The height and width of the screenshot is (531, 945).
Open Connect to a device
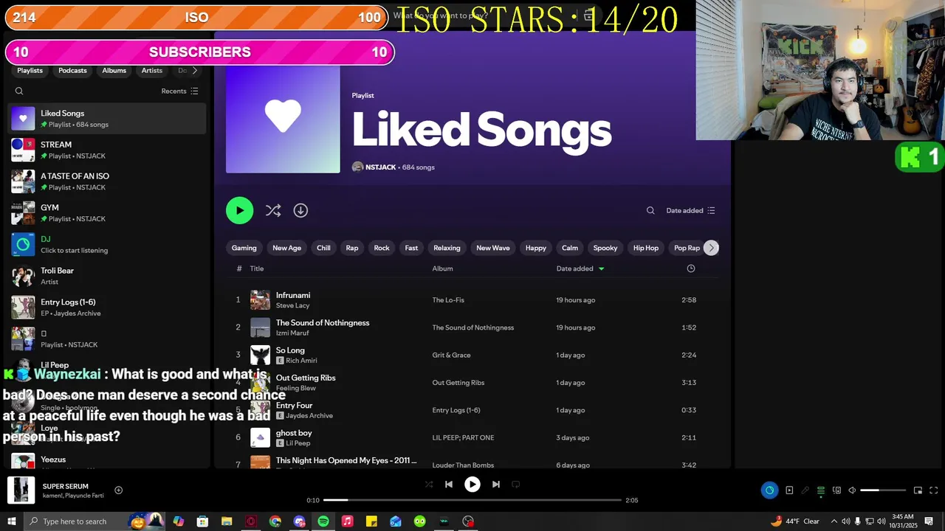tap(836, 490)
